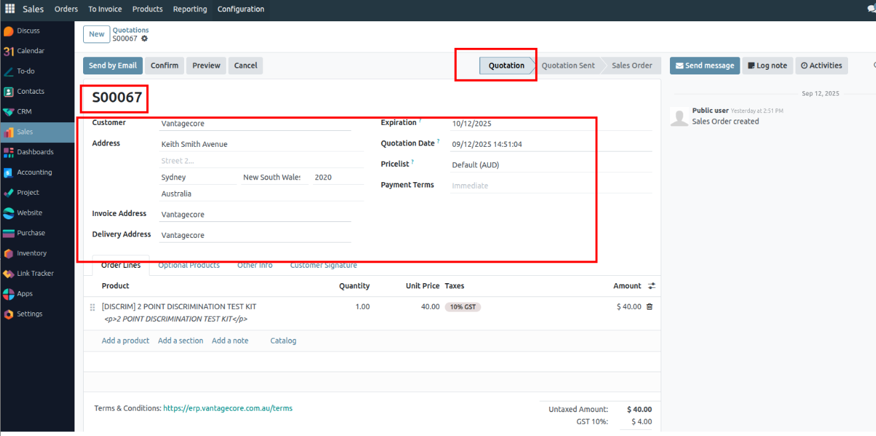Select the Quotation Sent status stage

[x=568, y=66]
